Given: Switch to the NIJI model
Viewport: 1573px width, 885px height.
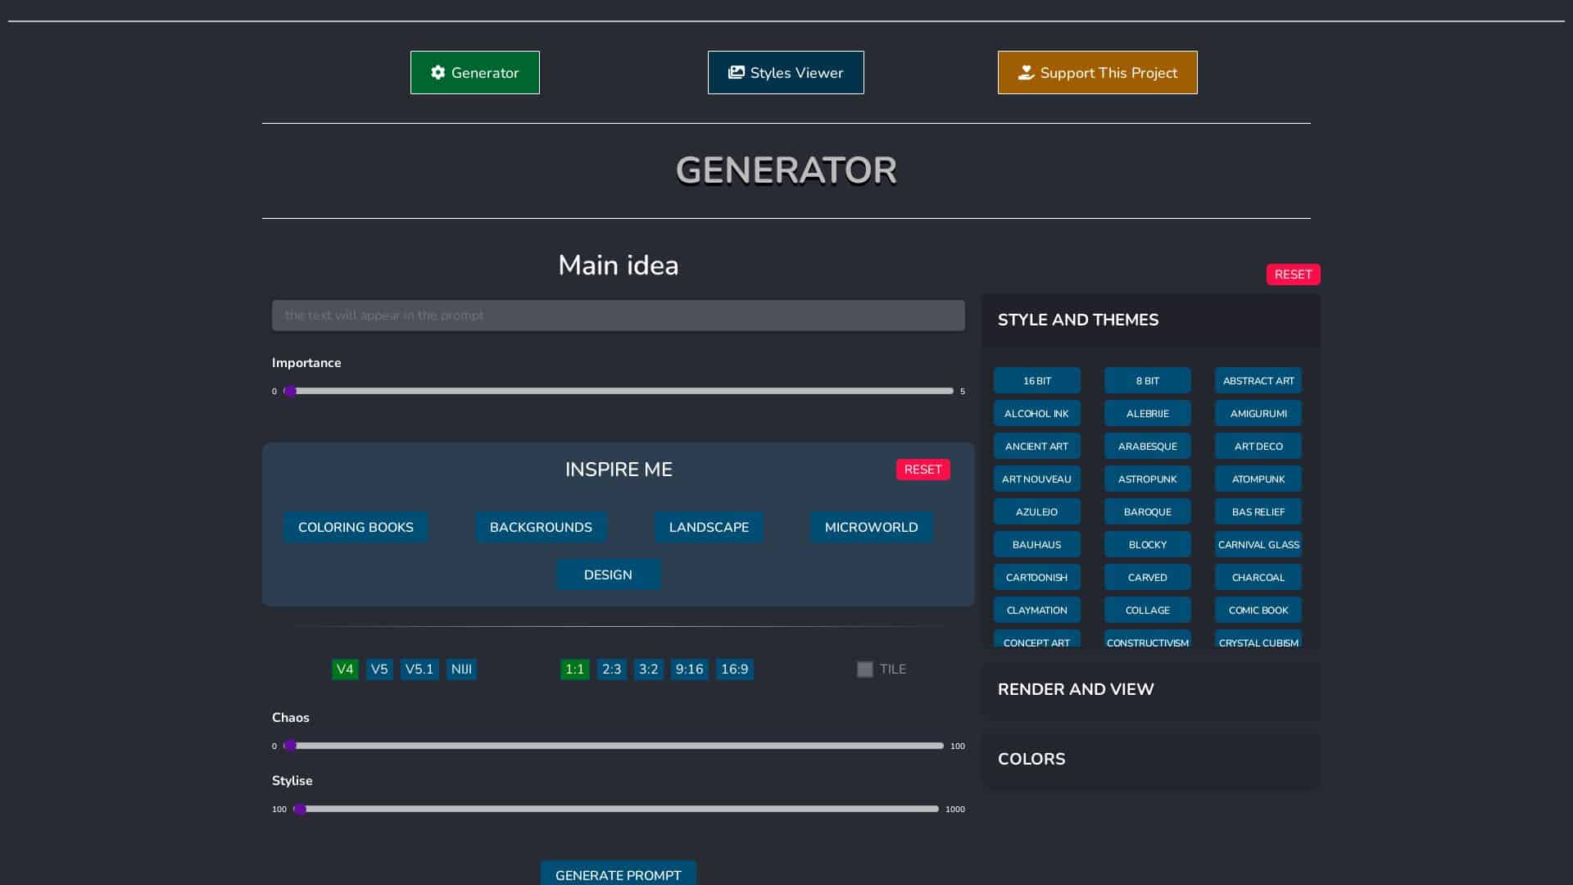Looking at the screenshot, I should 461,669.
